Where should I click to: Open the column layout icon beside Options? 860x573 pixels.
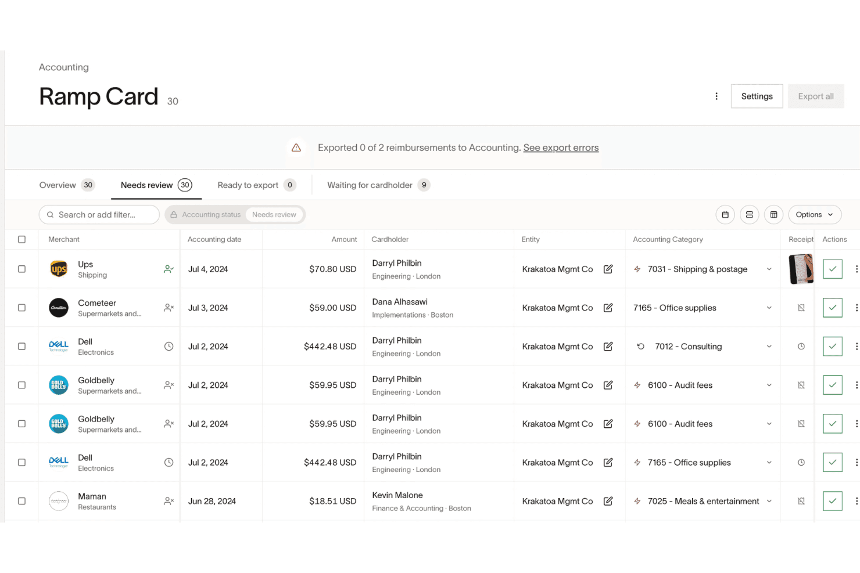[774, 215]
